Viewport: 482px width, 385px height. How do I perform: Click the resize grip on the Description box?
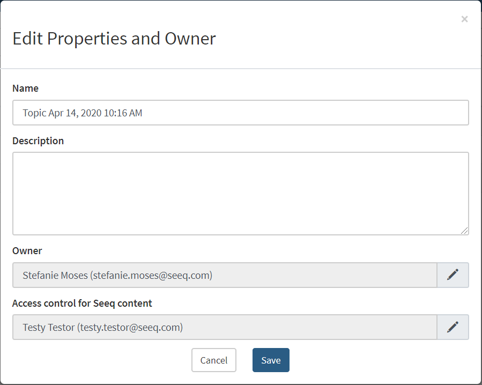(x=464, y=231)
